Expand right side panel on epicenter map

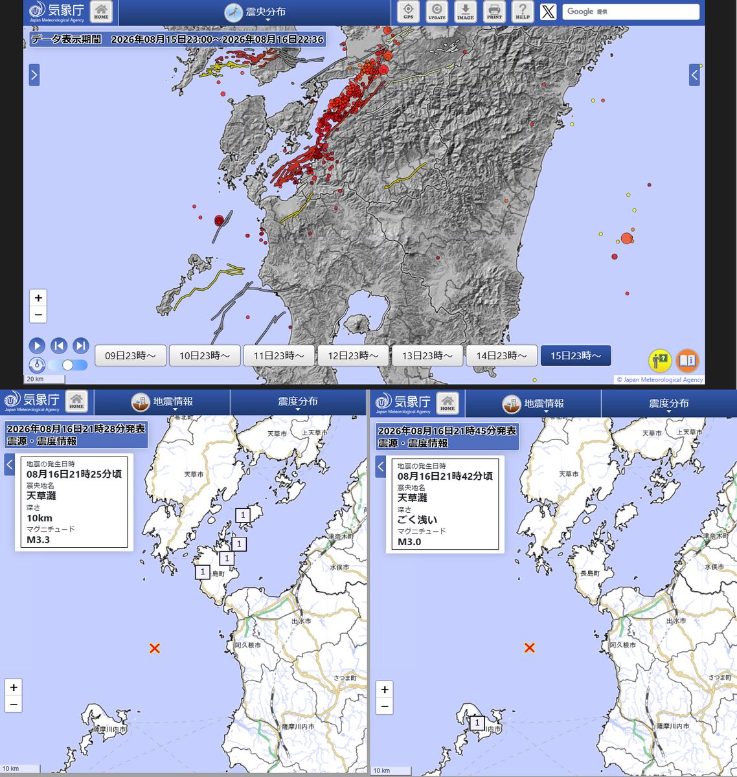click(694, 75)
